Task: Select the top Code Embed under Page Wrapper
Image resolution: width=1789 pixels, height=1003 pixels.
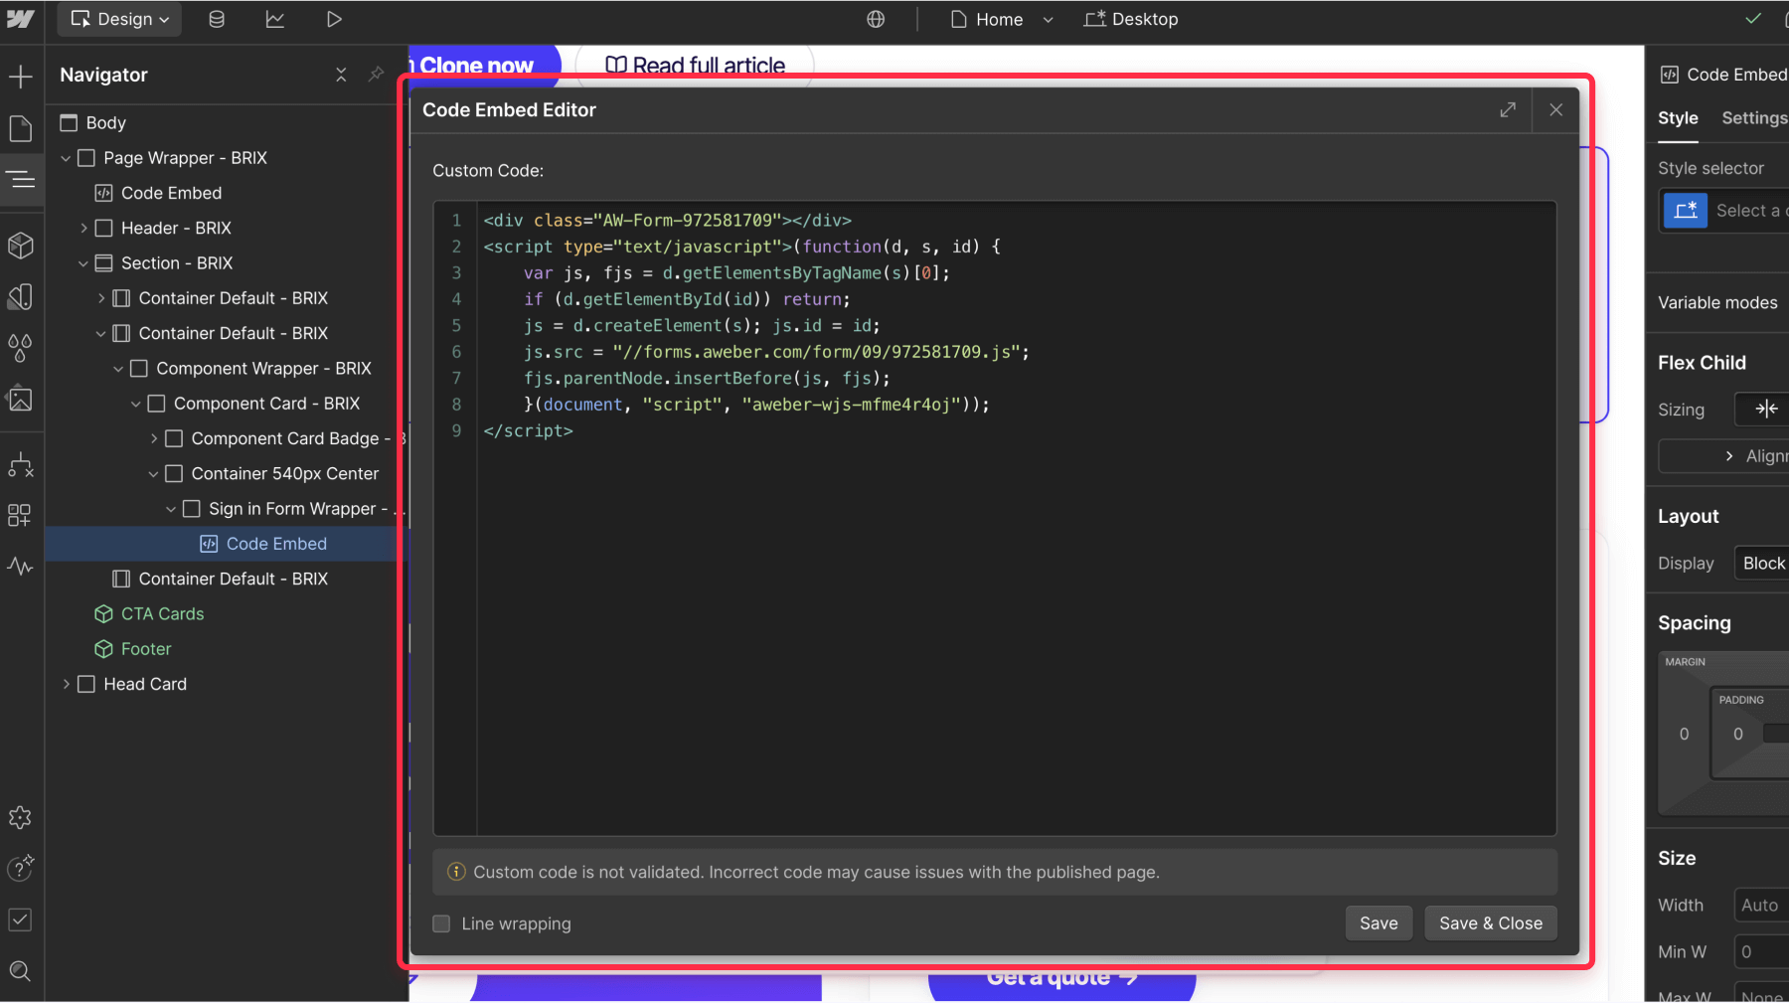Action: pyautogui.click(x=171, y=193)
